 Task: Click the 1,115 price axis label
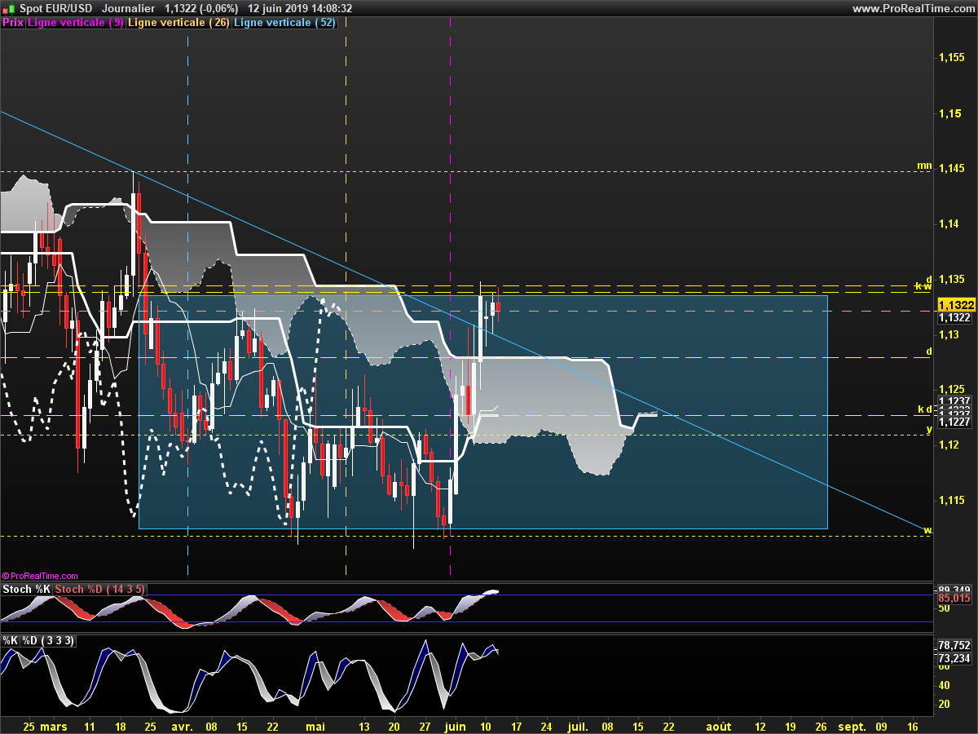click(x=952, y=500)
